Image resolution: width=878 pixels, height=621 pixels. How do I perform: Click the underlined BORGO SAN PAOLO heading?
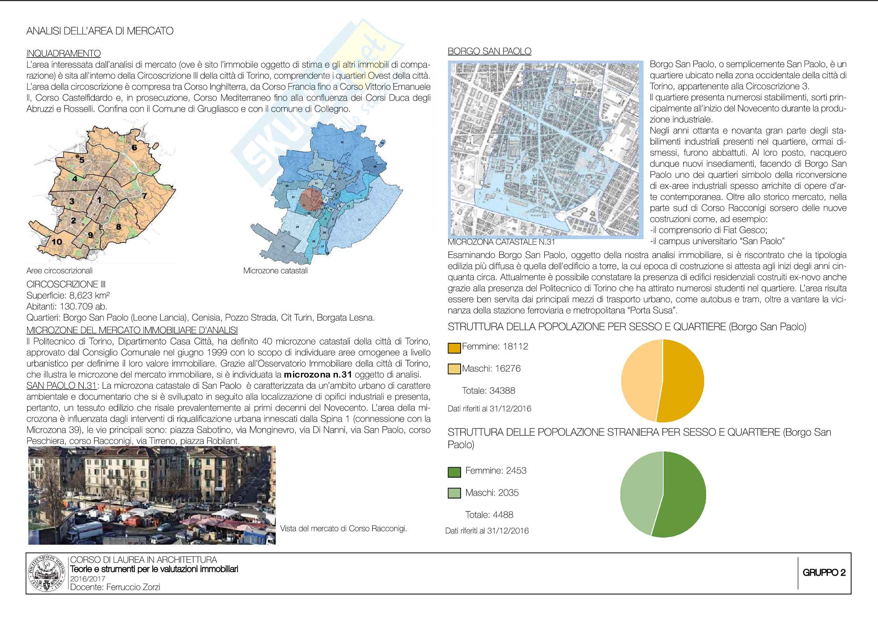tap(489, 51)
